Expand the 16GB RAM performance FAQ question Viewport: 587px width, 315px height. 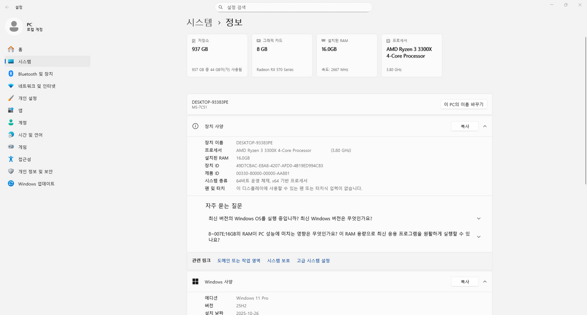[x=478, y=236]
